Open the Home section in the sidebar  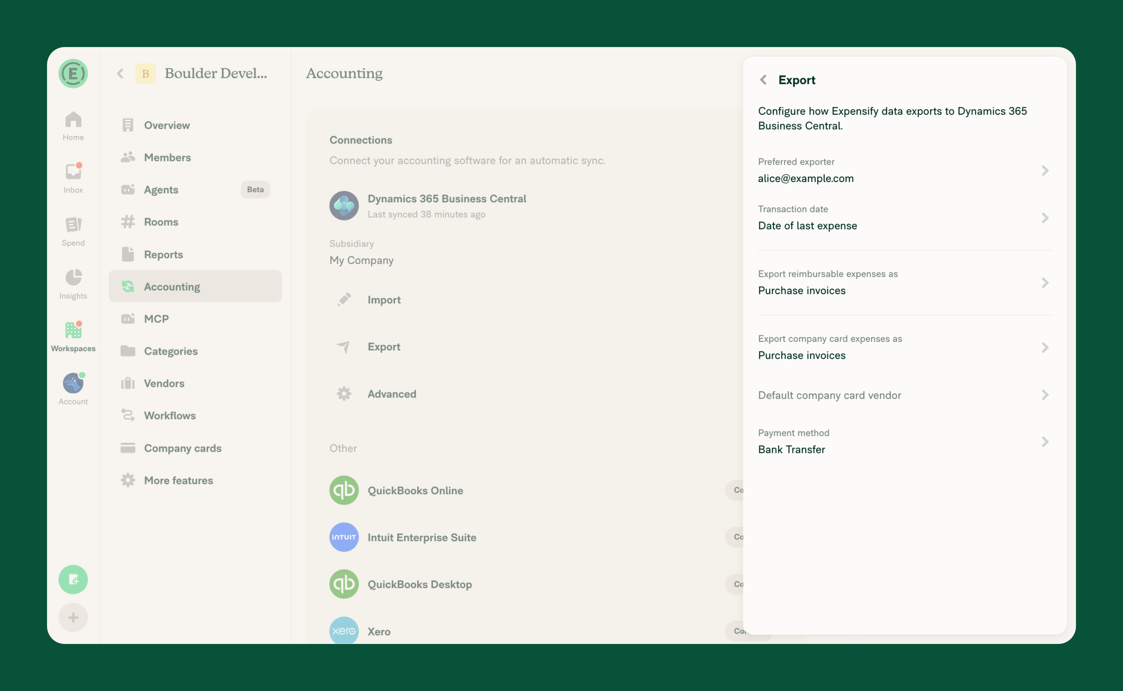pos(73,126)
